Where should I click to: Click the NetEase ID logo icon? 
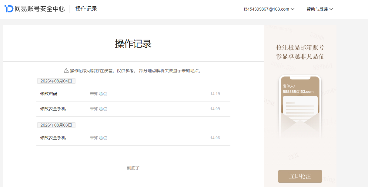tap(9, 9)
